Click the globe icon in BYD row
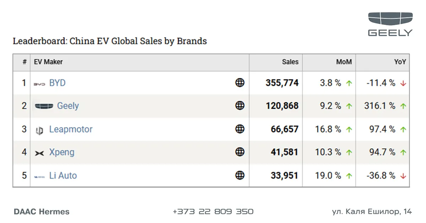 click(x=240, y=83)
